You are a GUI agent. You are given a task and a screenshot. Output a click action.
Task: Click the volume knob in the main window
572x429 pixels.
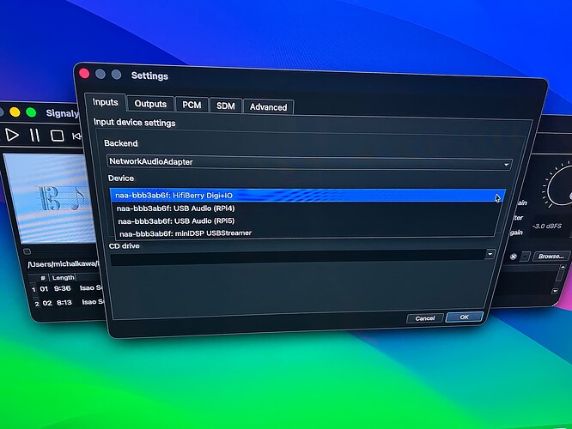(x=562, y=187)
